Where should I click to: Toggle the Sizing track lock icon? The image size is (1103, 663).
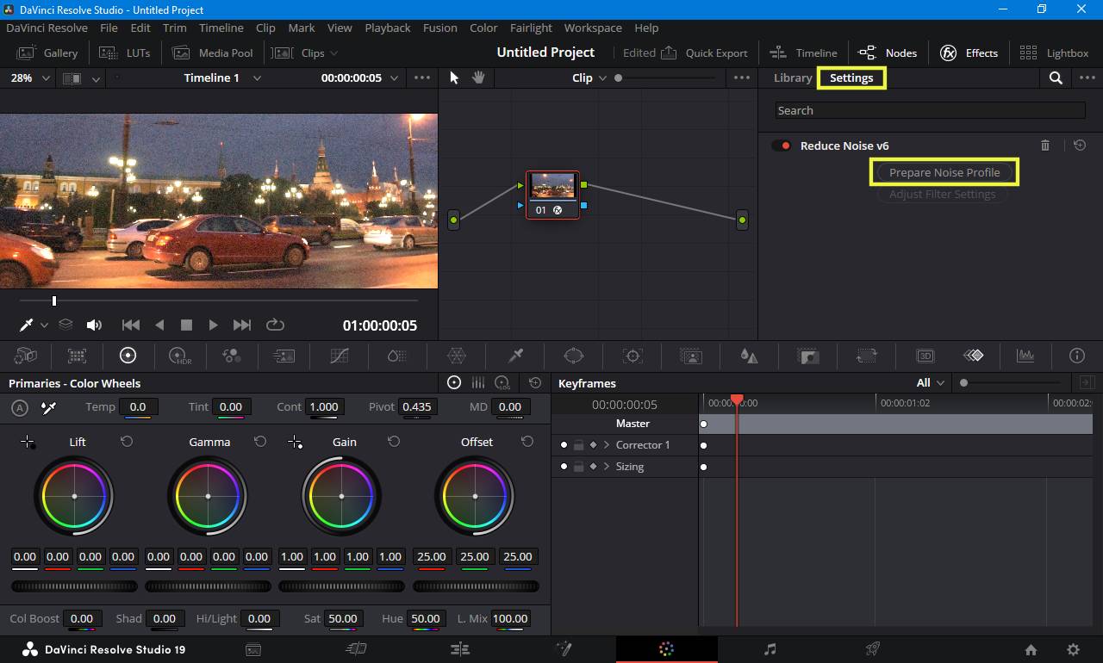pos(578,467)
